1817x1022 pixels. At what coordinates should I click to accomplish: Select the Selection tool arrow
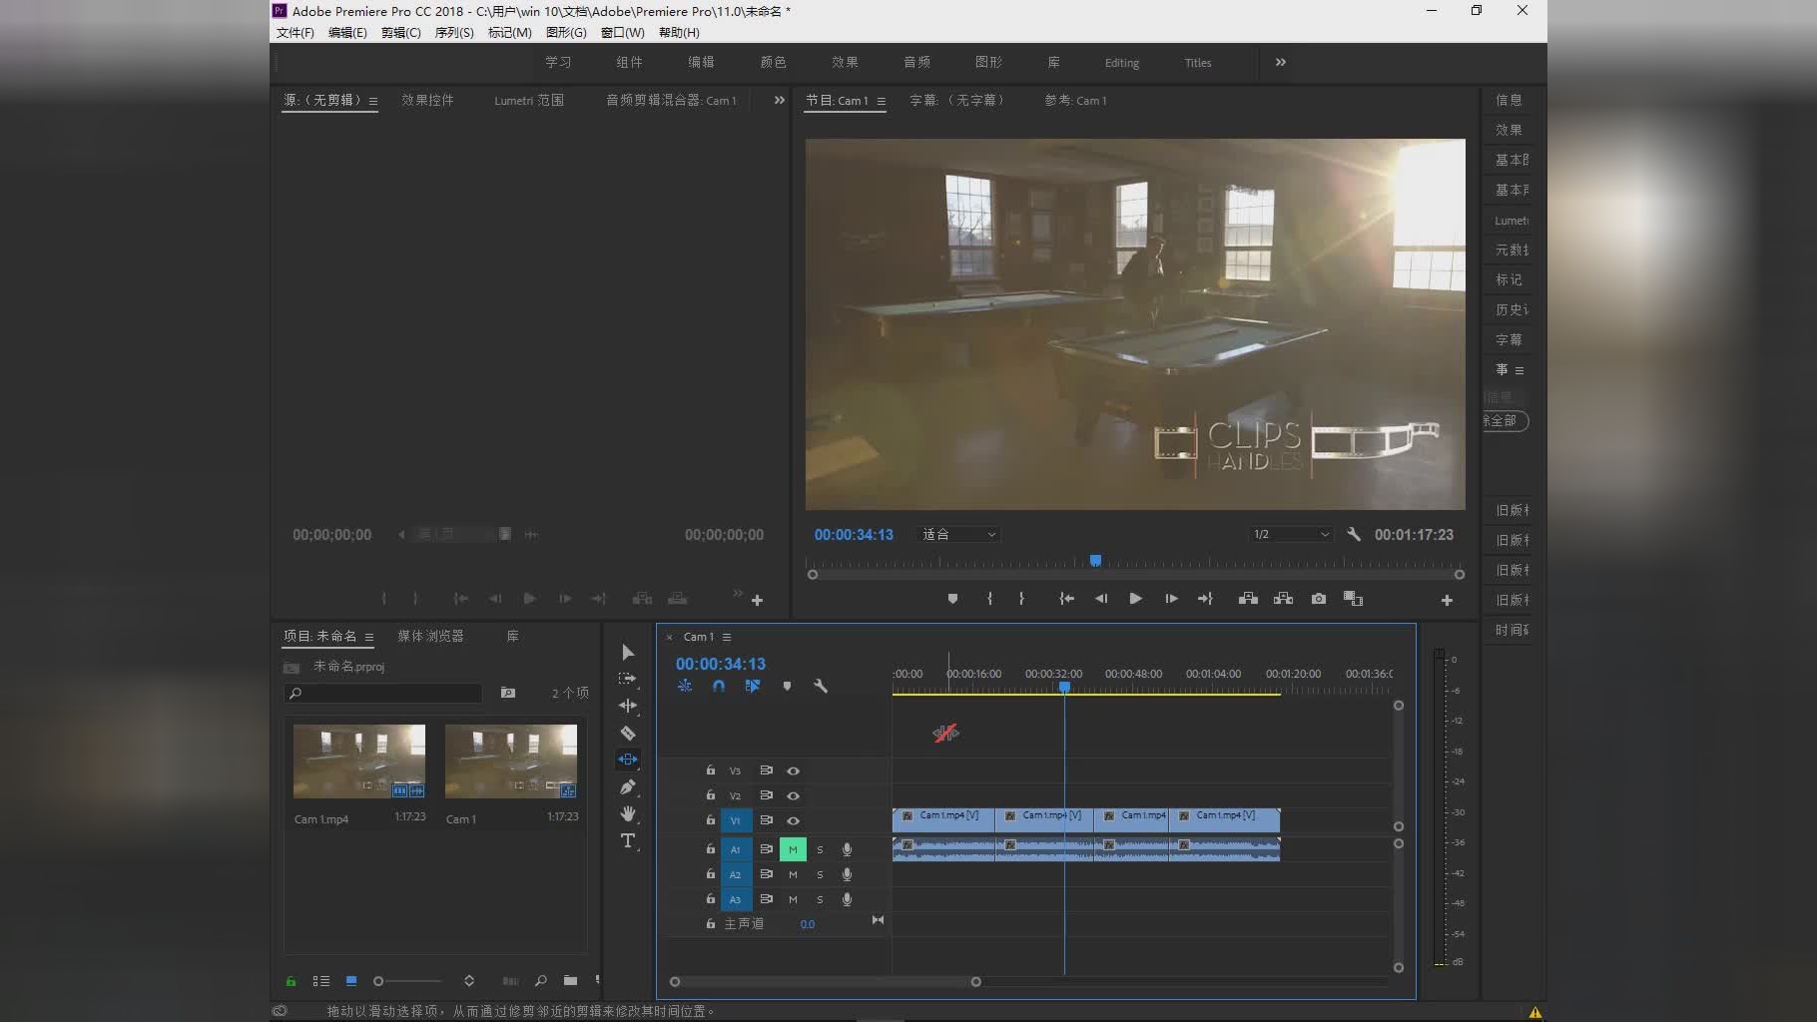point(628,652)
